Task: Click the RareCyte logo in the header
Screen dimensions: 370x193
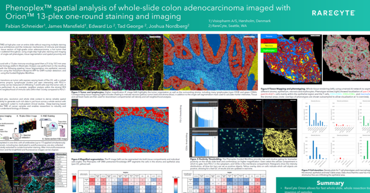Action: tap(334, 13)
